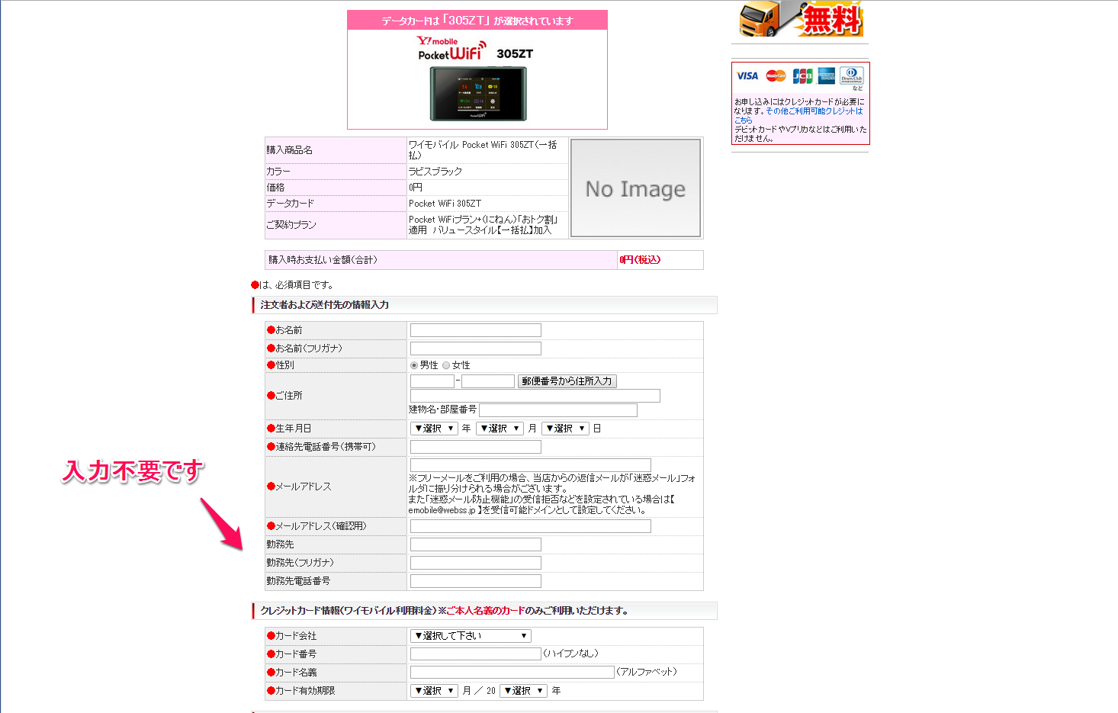Click the first postal code box
The width and height of the screenshot is (1118, 713).
pos(432,381)
